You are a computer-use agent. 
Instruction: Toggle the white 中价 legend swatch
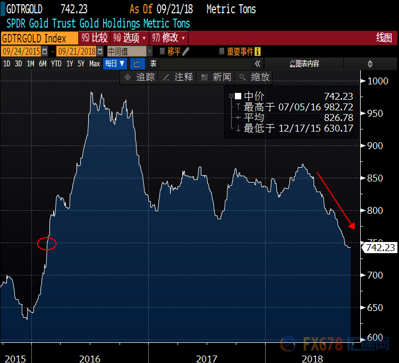click(x=238, y=96)
